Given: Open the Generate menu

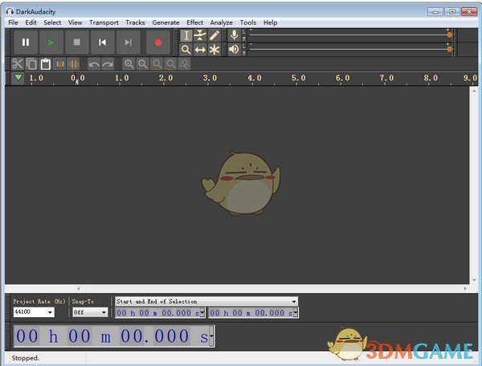Looking at the screenshot, I should click(x=165, y=22).
